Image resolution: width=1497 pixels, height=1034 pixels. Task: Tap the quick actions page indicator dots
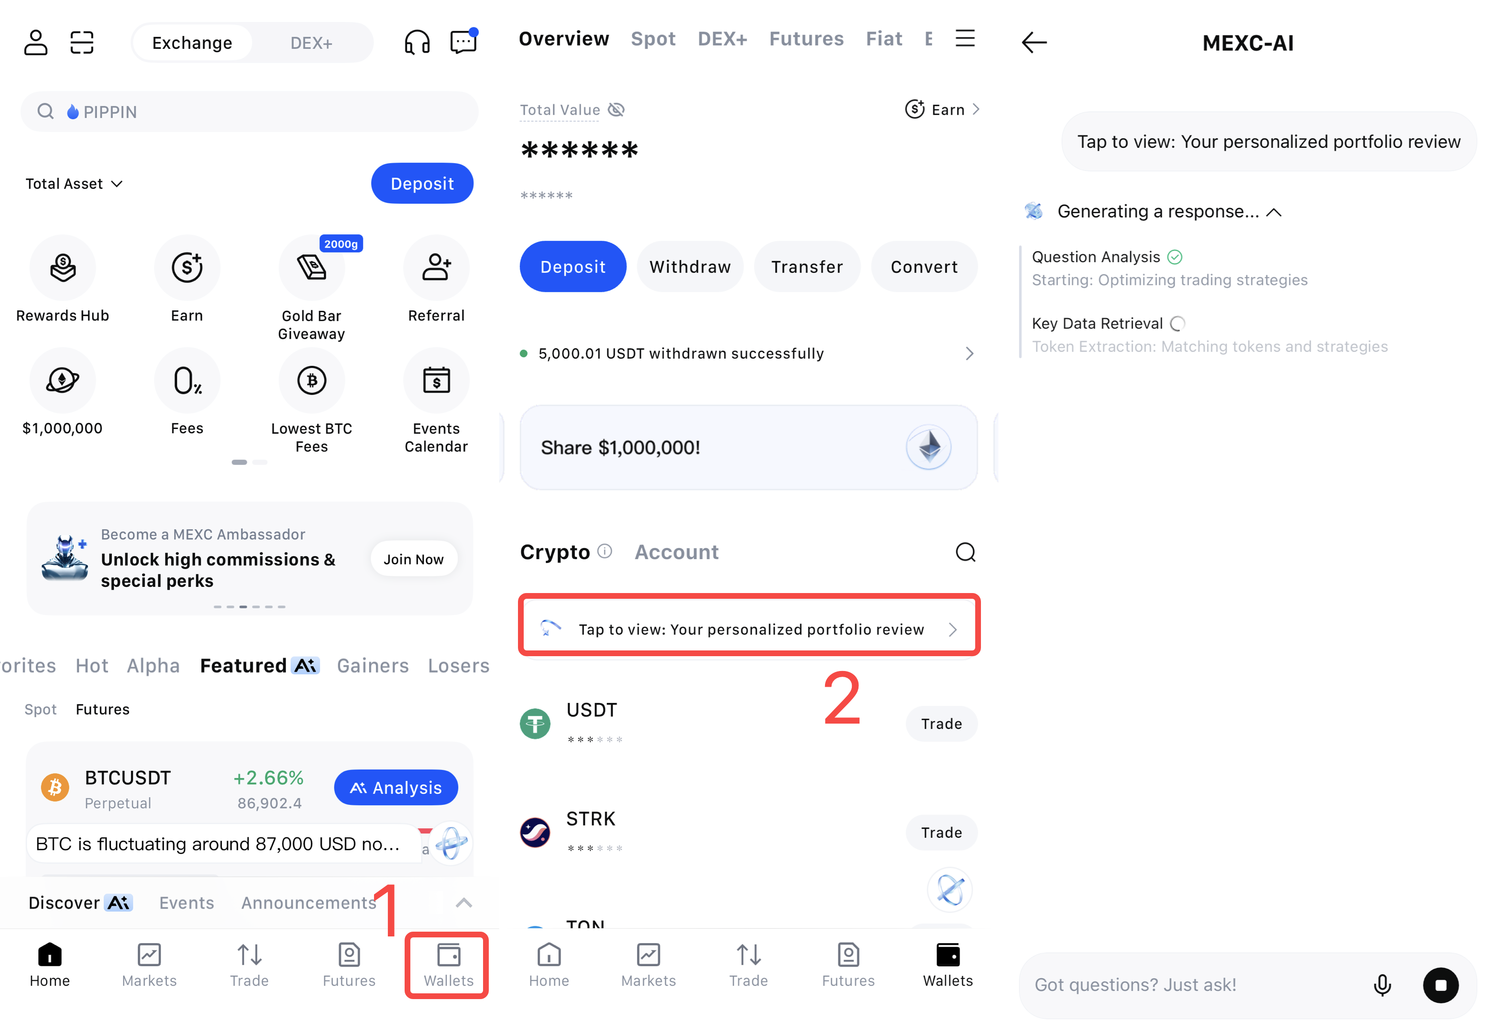249,462
